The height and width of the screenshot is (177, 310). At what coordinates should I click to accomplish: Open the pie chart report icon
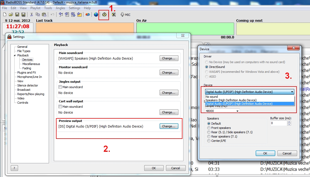pos(87,15)
